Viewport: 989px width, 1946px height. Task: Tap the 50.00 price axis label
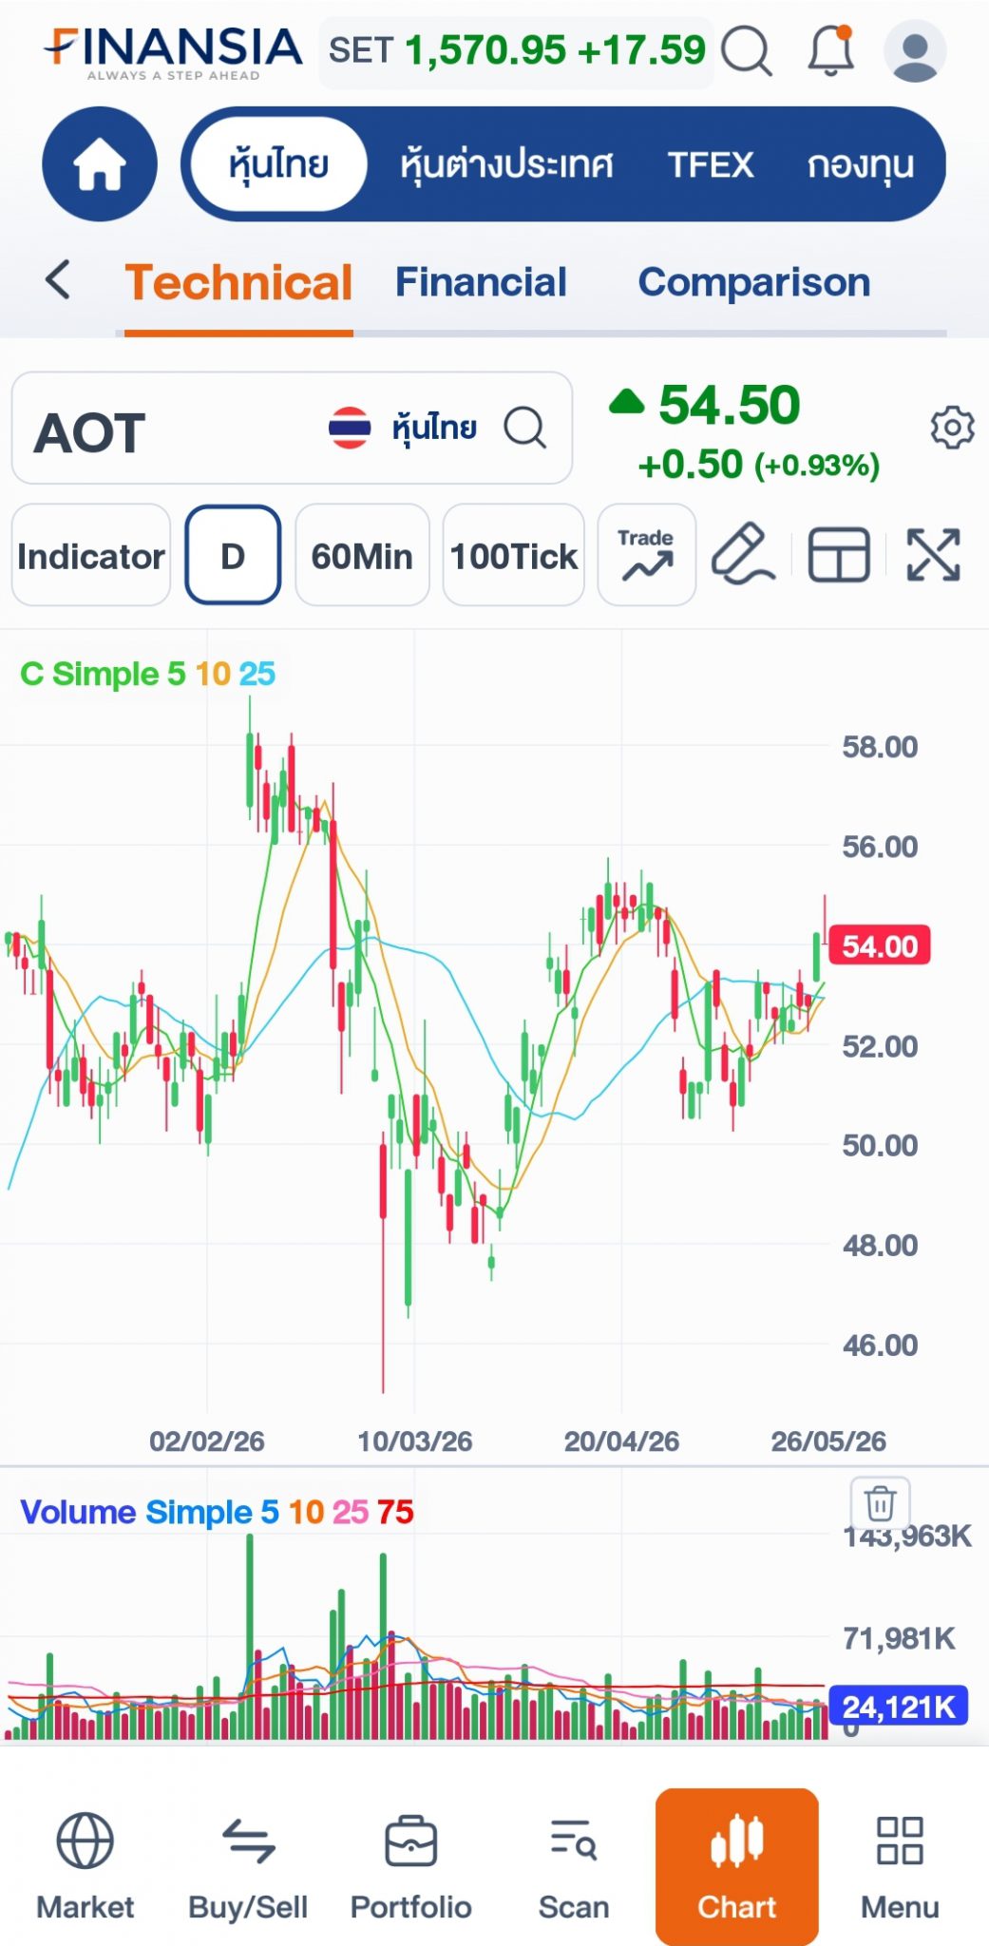point(880,1146)
